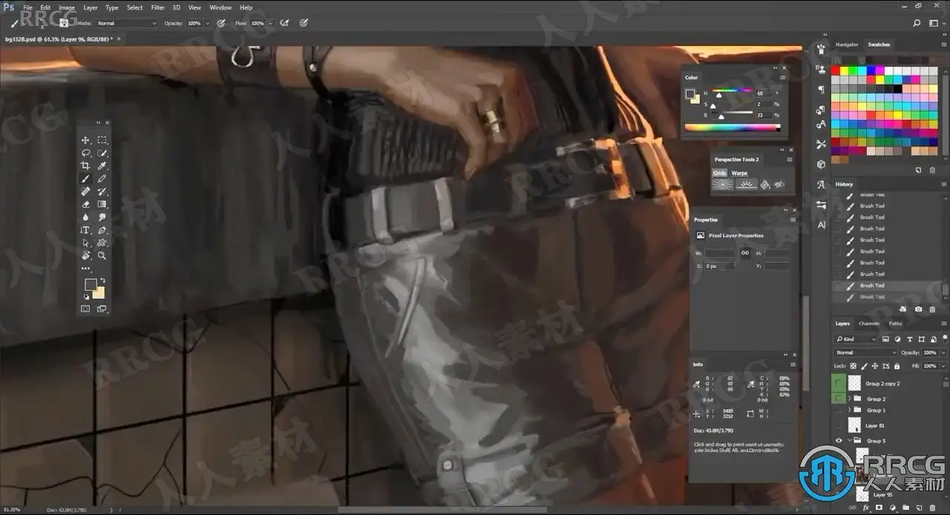Click the search icon at top right
Viewport: 950px width, 515px height.
[x=917, y=23]
